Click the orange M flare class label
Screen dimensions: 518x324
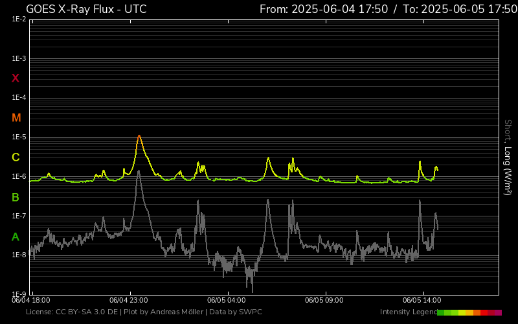[x=16, y=118]
